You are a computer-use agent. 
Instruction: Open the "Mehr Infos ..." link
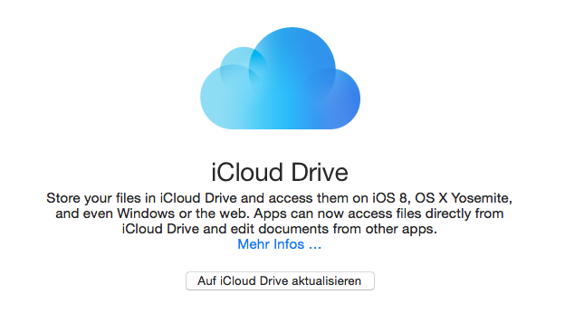point(279,244)
